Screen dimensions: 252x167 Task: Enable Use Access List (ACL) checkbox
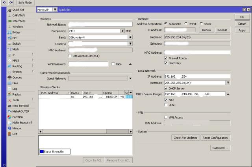click(x=70, y=56)
